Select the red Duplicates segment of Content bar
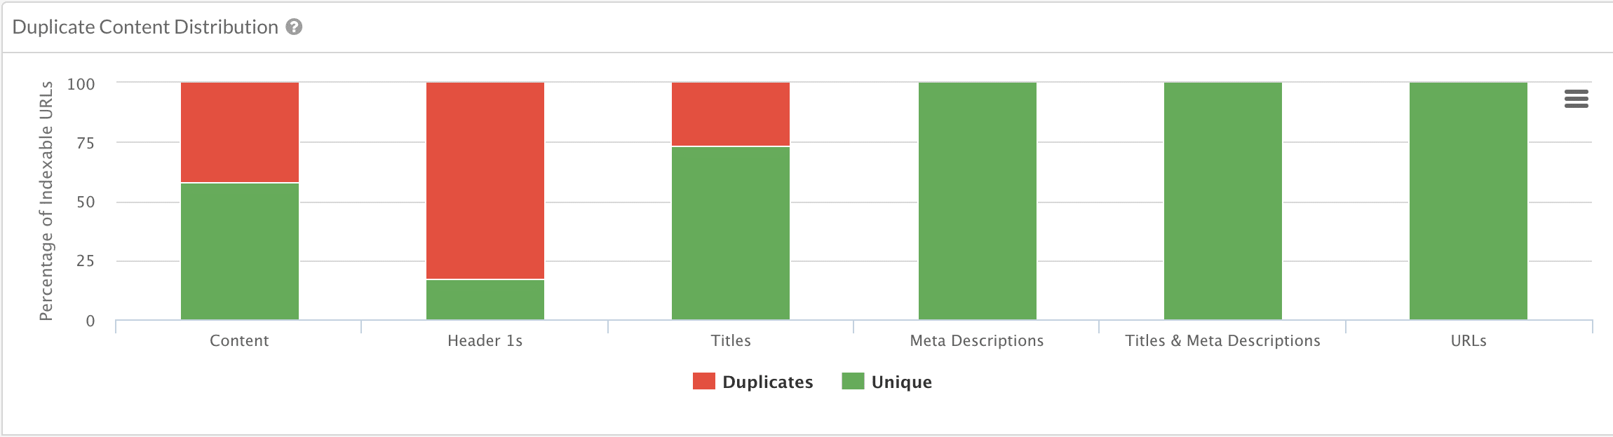 coord(240,132)
